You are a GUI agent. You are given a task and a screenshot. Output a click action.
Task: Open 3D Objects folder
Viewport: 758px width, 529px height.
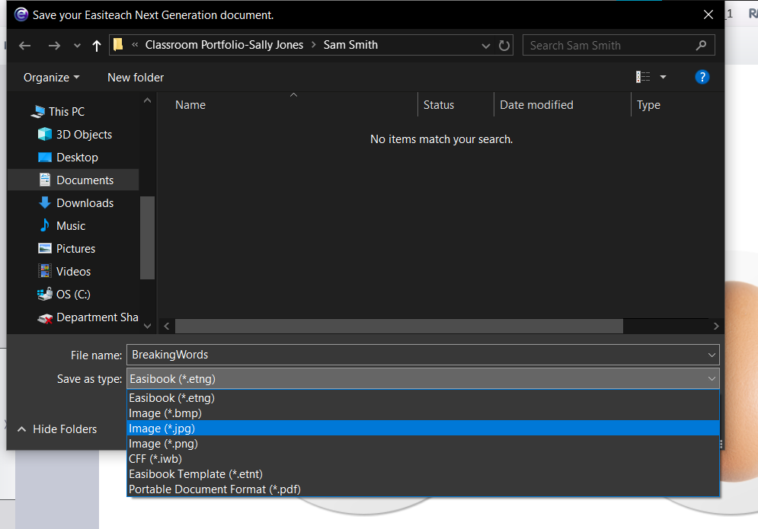pos(84,134)
